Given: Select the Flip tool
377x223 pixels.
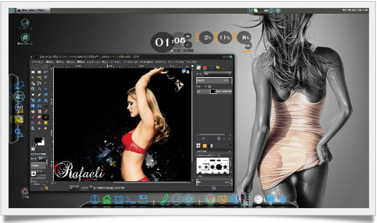Looking at the screenshot, I should pyautogui.click(x=33, y=106).
